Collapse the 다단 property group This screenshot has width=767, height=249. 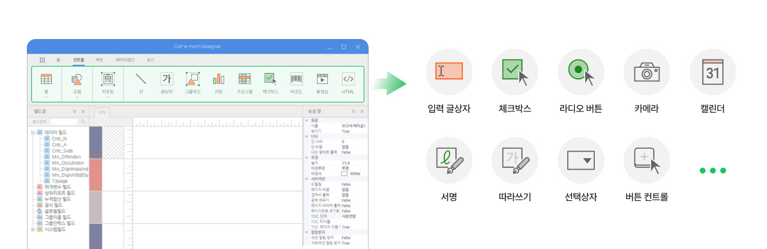pyautogui.click(x=307, y=136)
